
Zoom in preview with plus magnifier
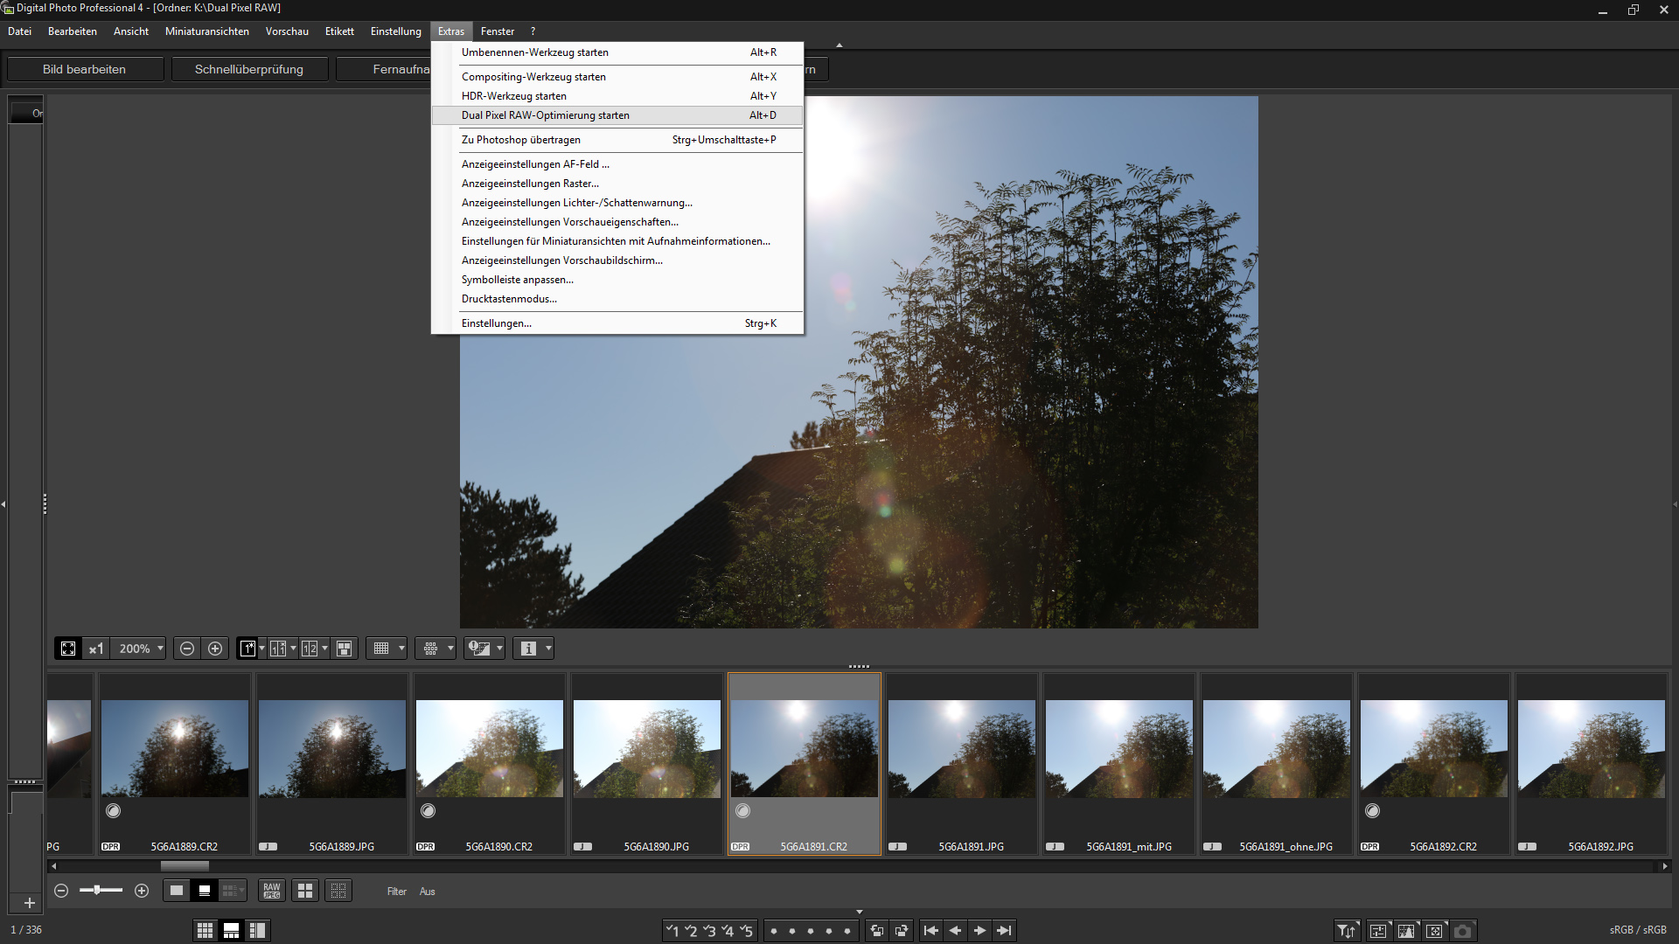pos(215,649)
